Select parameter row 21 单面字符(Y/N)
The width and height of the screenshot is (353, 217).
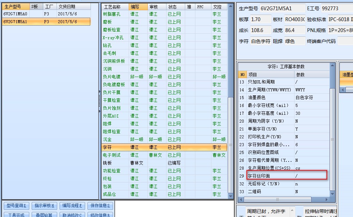pyautogui.click(x=284, y=129)
